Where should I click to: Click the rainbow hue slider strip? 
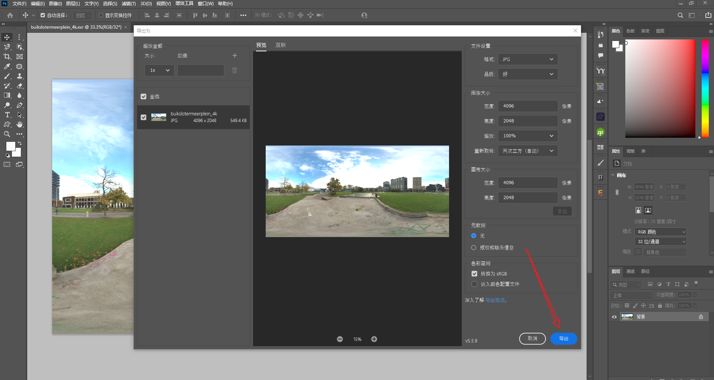[x=705, y=88]
